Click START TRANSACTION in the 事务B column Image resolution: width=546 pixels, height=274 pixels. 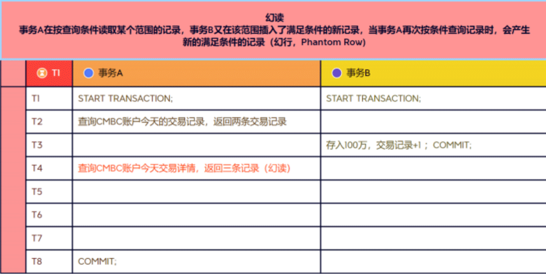(x=373, y=98)
